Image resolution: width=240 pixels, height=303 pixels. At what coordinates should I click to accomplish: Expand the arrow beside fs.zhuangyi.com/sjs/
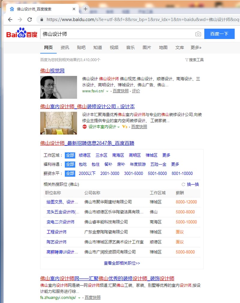79,298
